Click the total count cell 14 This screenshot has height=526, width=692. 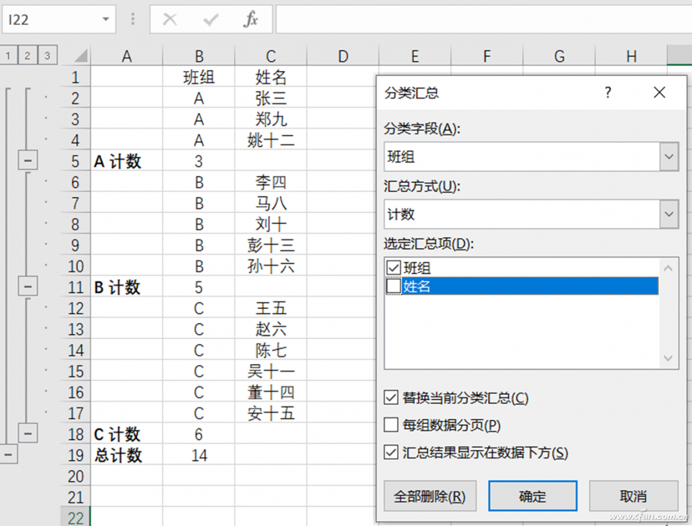pos(199,454)
